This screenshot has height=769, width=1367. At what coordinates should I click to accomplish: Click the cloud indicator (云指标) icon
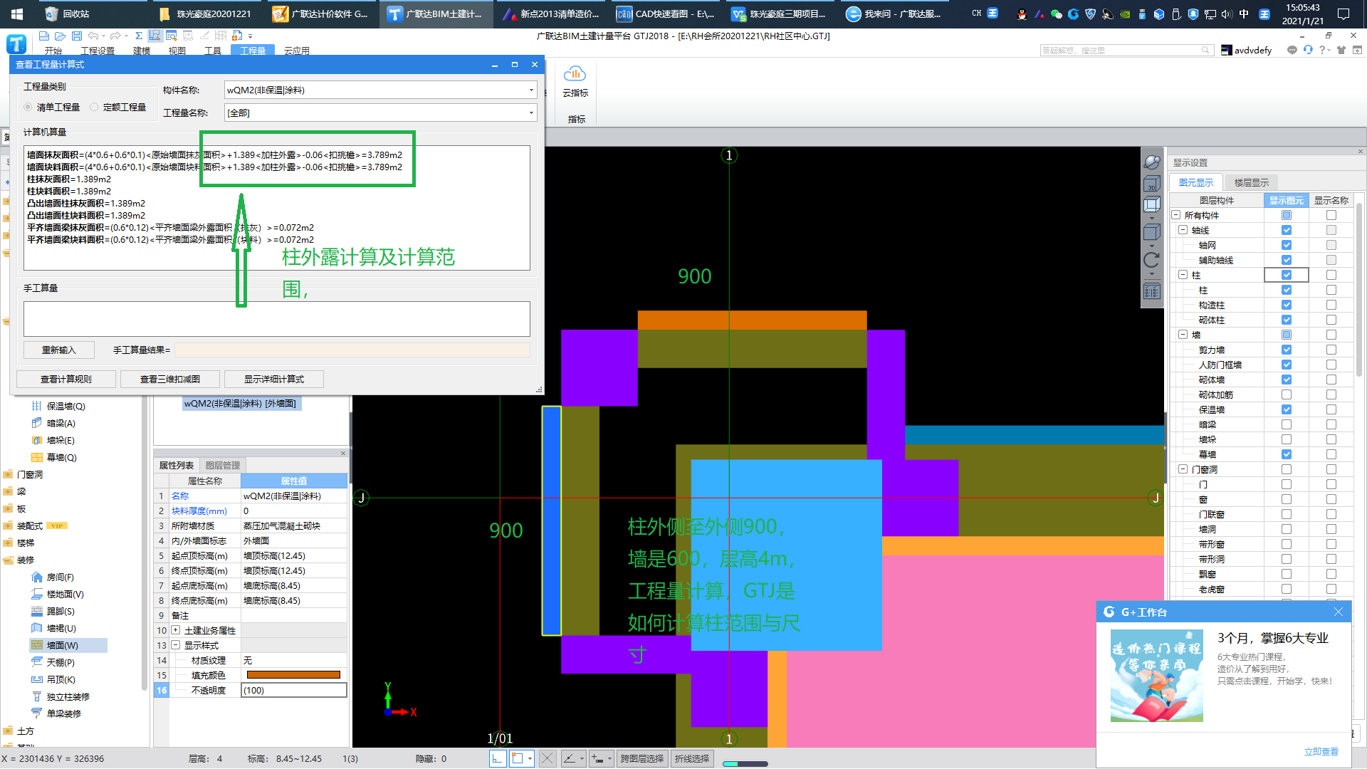point(575,74)
